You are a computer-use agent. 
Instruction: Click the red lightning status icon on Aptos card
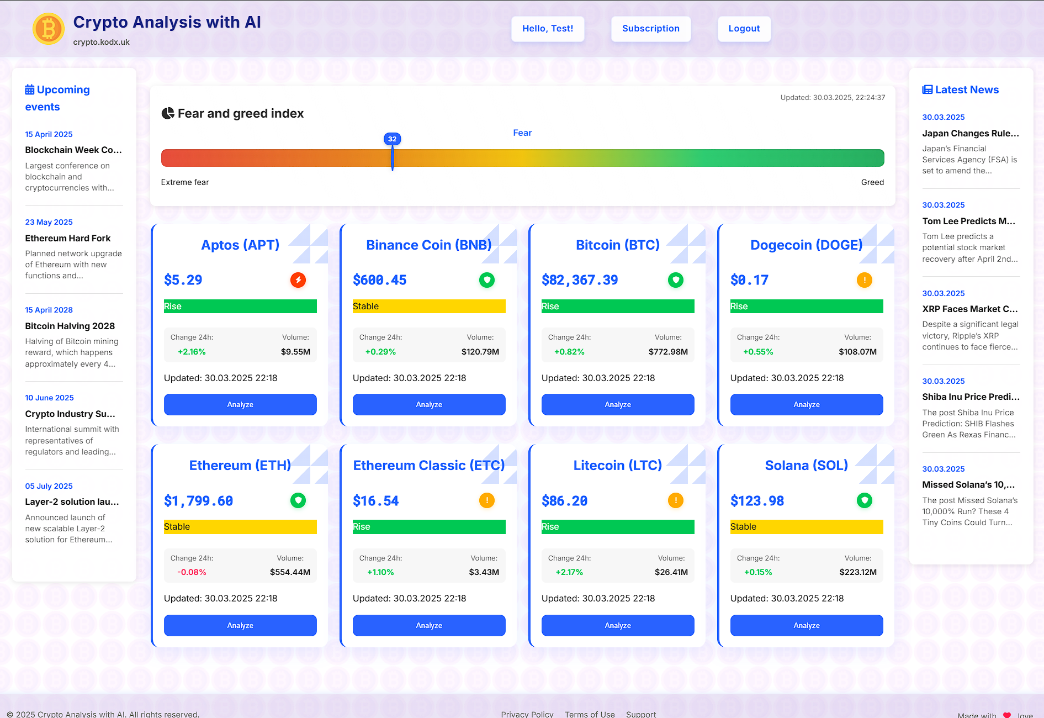click(x=298, y=280)
